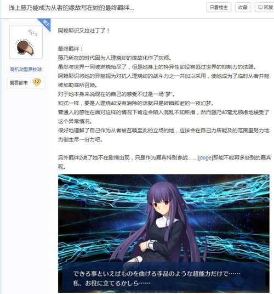Open the poster's username link
Image resolution: width=274 pixels, height=294 pixels.
click(26, 69)
